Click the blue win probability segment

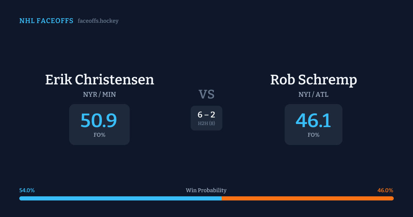[120, 198]
